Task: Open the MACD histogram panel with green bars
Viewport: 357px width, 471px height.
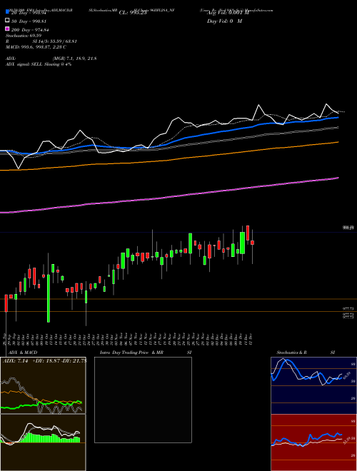Action: [43, 442]
